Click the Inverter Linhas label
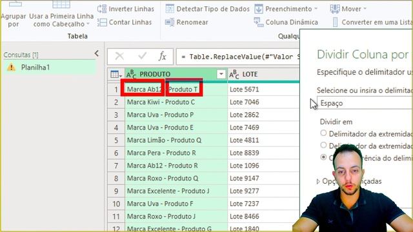413x232 pixels. (132, 9)
